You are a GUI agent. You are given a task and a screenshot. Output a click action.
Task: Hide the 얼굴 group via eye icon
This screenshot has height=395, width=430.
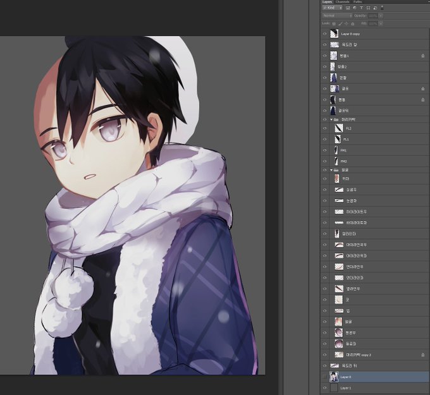[325, 170]
